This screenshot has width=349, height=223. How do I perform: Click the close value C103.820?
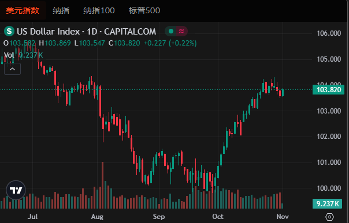pyautogui.click(x=124, y=43)
